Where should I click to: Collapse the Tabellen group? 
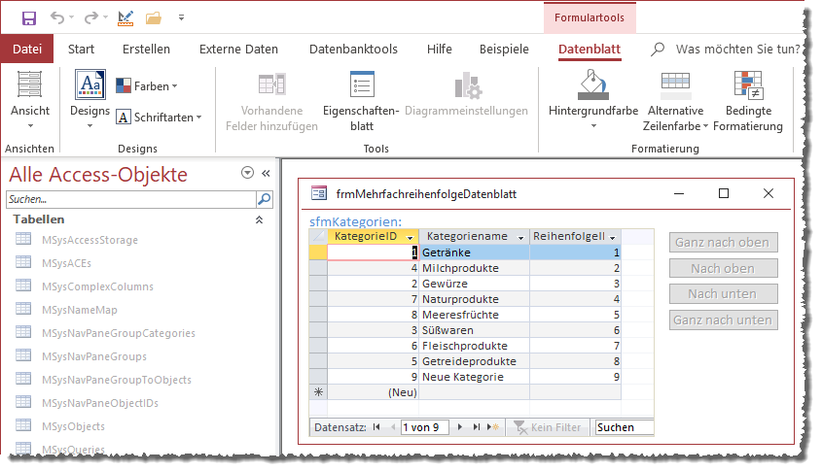tap(259, 219)
